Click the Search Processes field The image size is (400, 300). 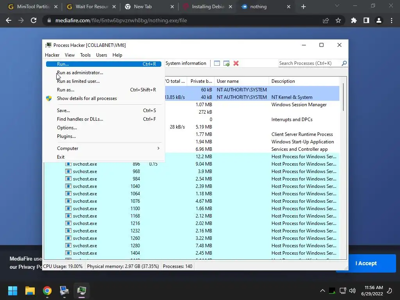pos(309,63)
